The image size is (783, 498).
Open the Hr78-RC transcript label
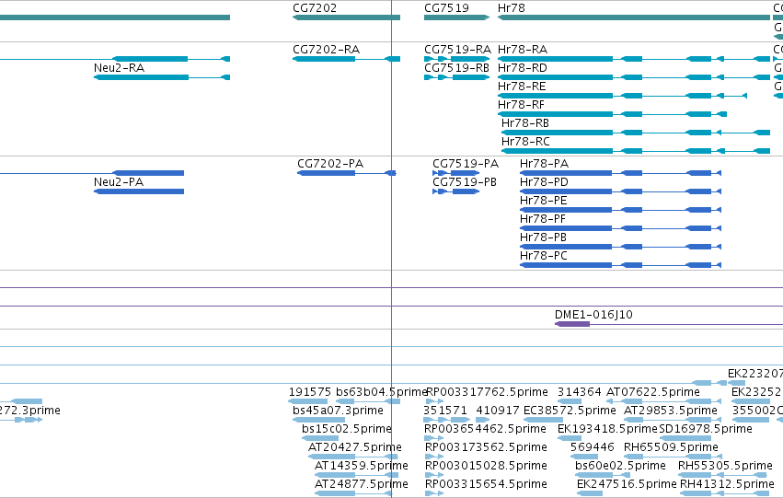[x=525, y=142]
